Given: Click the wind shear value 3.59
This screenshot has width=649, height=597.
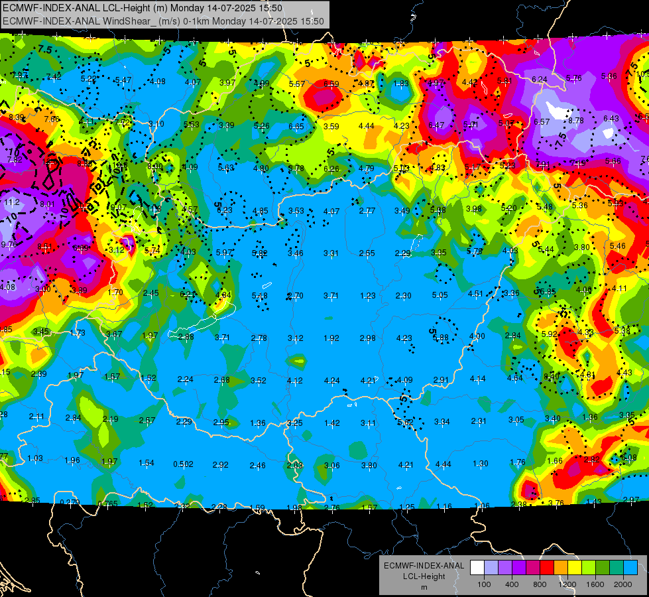Looking at the screenshot, I should (x=331, y=126).
